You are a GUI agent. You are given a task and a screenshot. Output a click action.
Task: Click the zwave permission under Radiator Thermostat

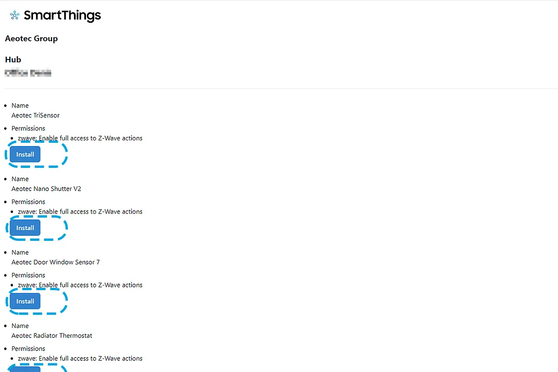[80, 359]
